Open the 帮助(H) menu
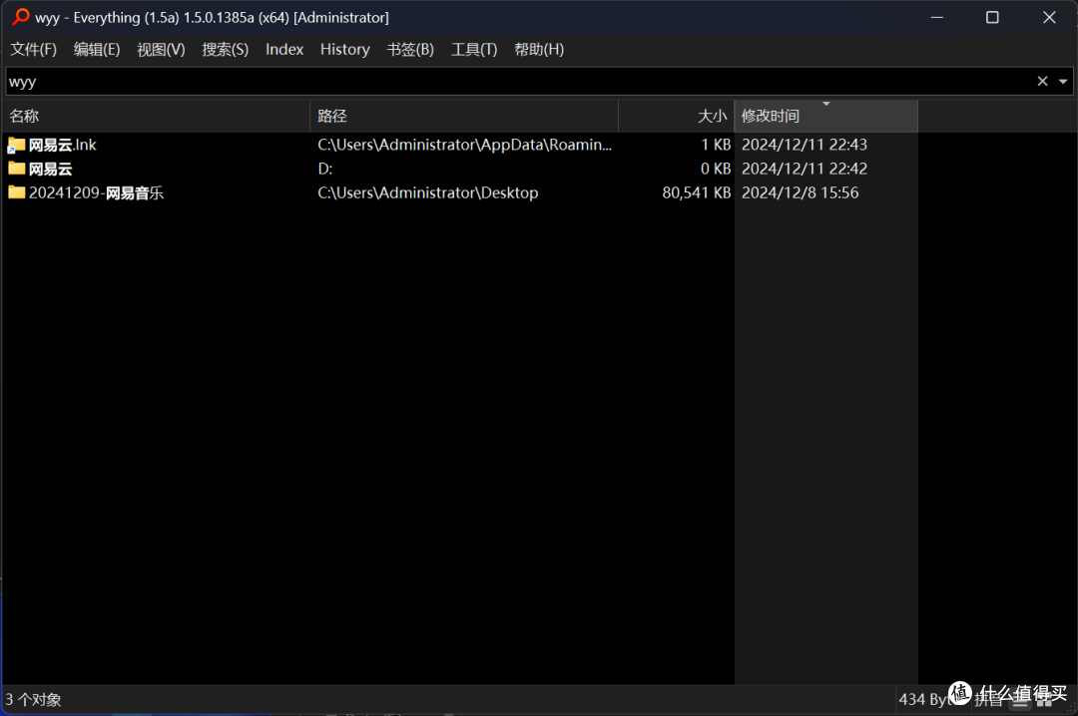The height and width of the screenshot is (716, 1078). (539, 50)
